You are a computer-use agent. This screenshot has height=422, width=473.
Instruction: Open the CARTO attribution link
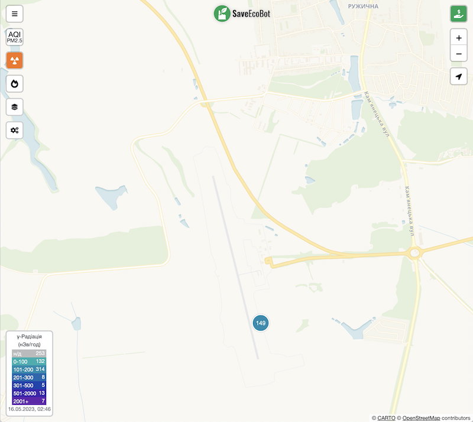386,418
